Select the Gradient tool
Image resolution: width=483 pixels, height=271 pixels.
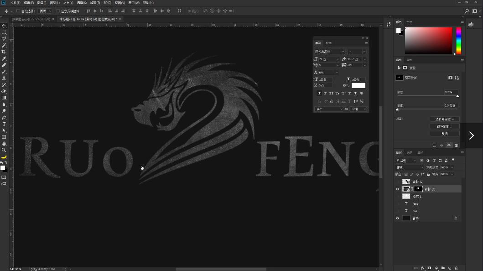(x=4, y=98)
